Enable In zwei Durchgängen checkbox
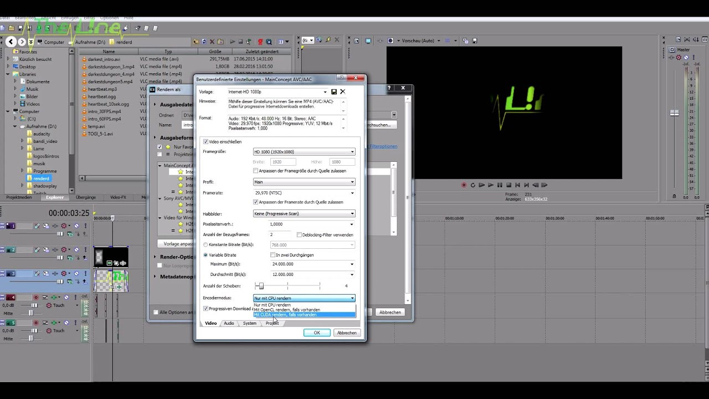Screen dimensions: 709x399 click(273, 255)
